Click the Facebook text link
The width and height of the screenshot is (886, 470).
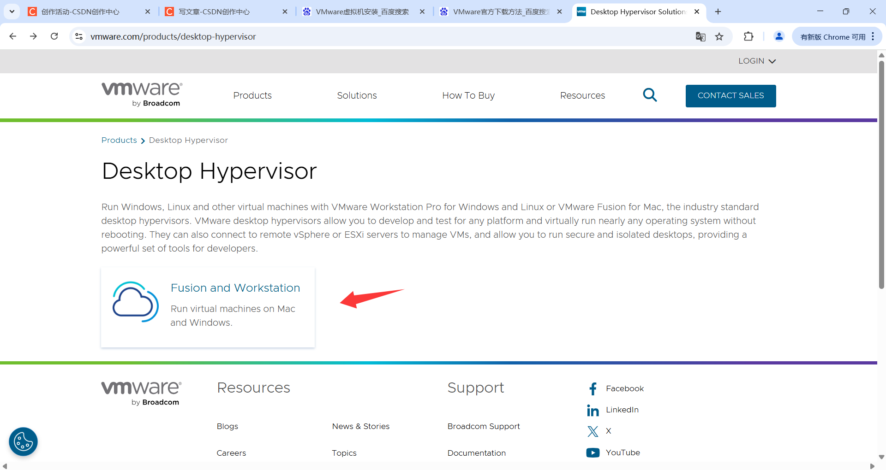coord(625,389)
